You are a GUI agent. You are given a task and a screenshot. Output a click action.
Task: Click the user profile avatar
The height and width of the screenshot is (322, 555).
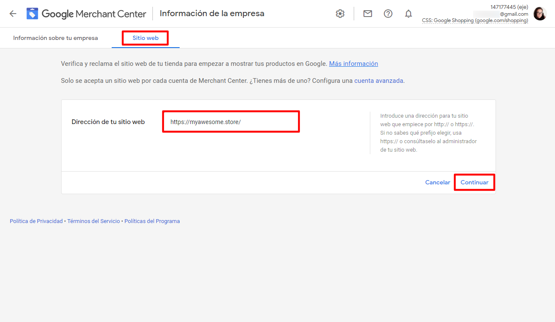540,14
